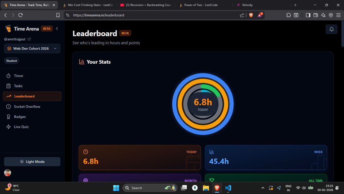Viewport: 344px width, 194px height.
Task: Switch to Power of Two LeetCode tab
Action: click(204, 5)
